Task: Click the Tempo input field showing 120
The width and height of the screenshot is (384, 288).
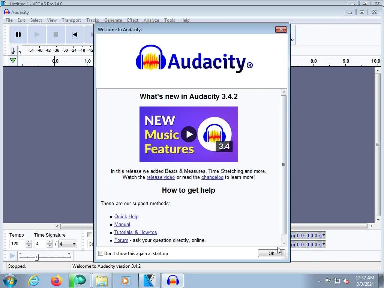Action: (x=17, y=244)
